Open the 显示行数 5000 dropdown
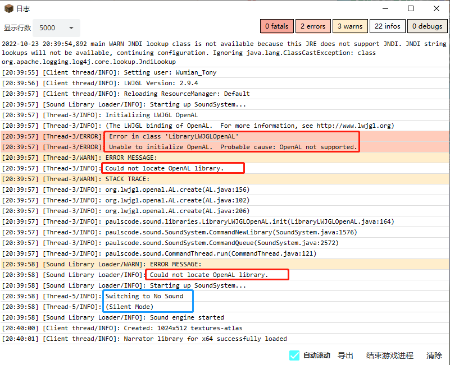 (x=56, y=28)
